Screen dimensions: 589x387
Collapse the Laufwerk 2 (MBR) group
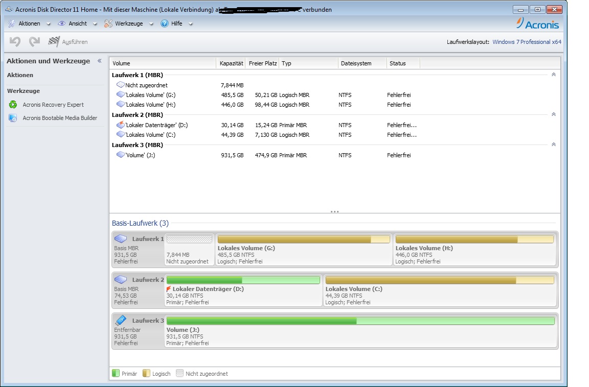pos(553,114)
